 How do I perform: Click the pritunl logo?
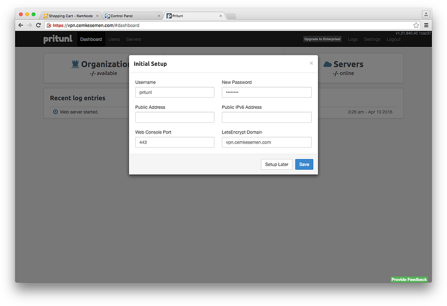click(58, 39)
